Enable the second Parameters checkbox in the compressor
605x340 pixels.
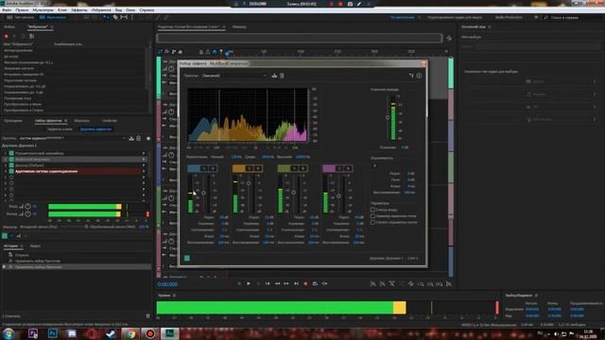click(x=372, y=216)
